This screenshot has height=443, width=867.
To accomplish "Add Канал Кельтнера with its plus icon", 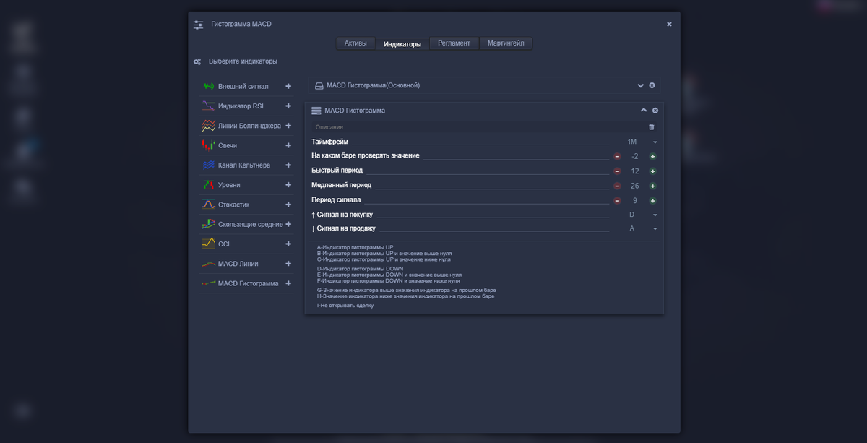I will [288, 165].
